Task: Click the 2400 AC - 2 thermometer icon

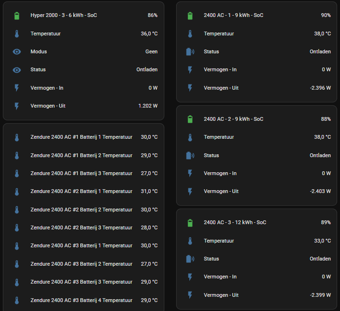Action: point(190,137)
